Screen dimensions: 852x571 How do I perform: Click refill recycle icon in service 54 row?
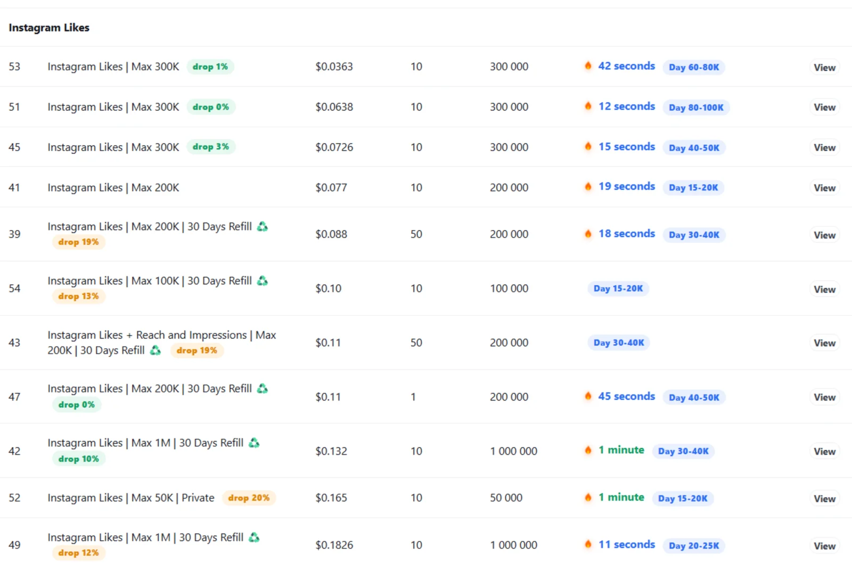click(263, 280)
